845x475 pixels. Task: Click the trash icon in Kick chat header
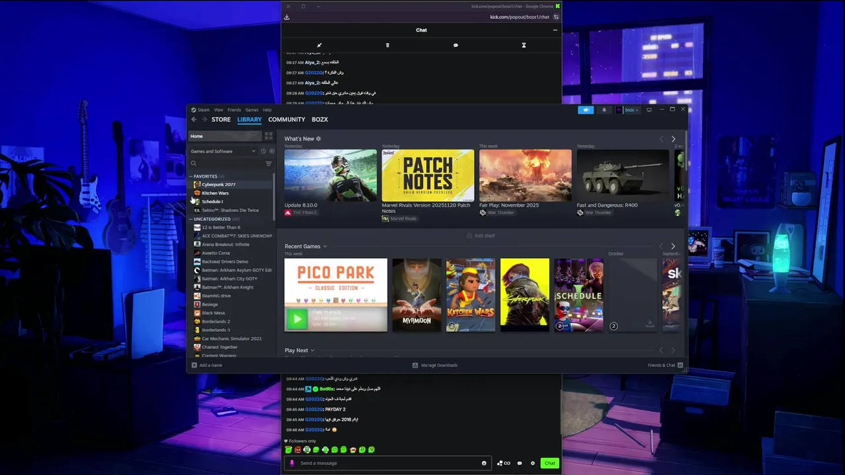click(388, 46)
